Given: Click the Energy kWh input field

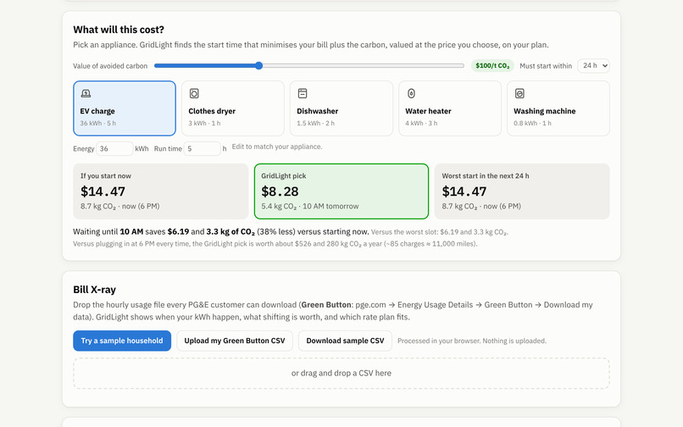Looking at the screenshot, I should point(114,148).
